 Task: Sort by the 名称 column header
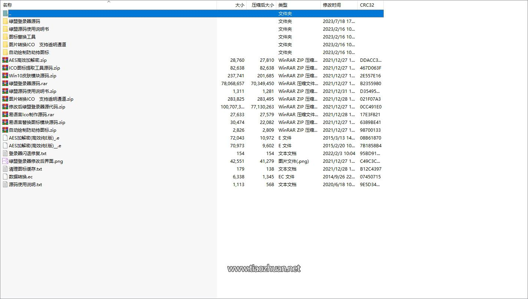coord(7,5)
